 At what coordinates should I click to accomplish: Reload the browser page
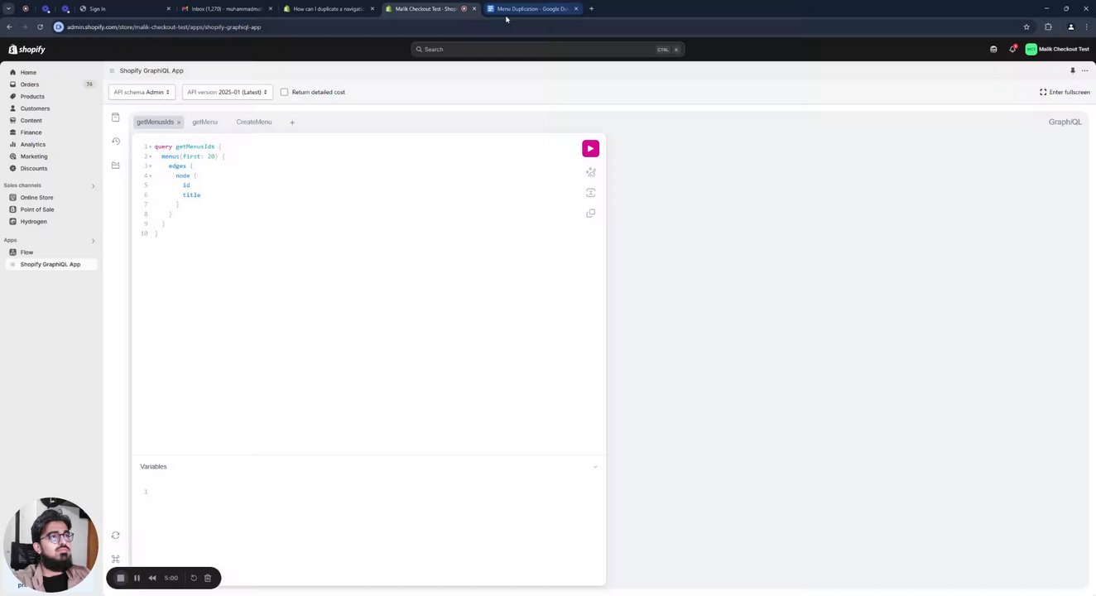click(x=40, y=26)
